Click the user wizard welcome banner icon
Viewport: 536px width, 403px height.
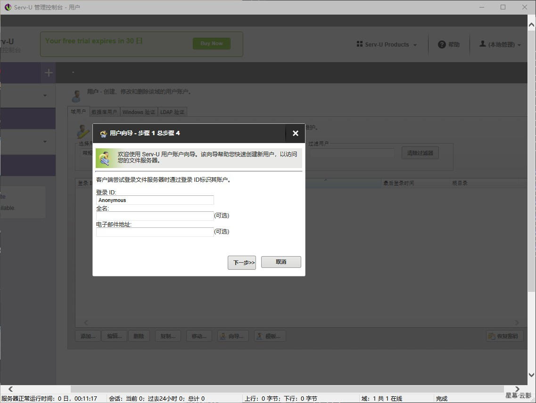point(104,158)
